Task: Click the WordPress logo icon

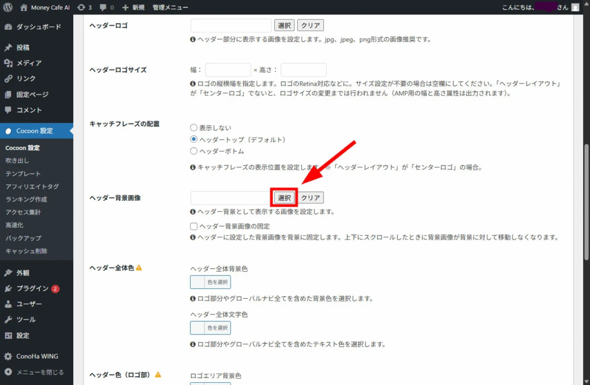Action: 8,7
